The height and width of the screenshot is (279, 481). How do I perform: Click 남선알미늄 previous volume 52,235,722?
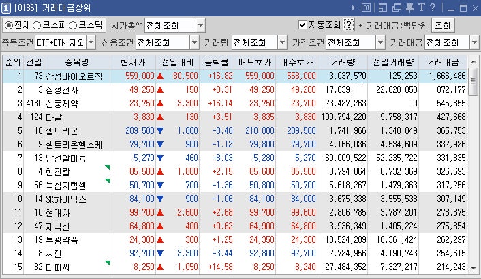pos(397,158)
